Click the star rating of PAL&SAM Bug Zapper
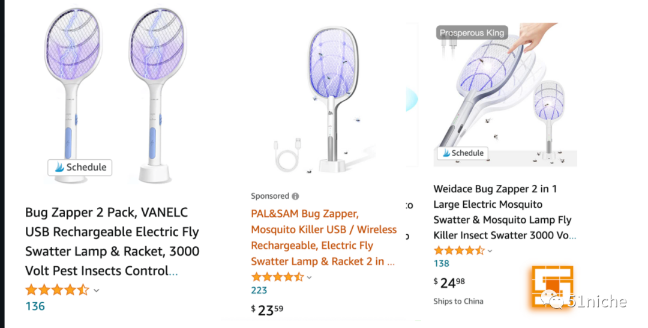The width and height of the screenshot is (648, 328). tap(277, 277)
